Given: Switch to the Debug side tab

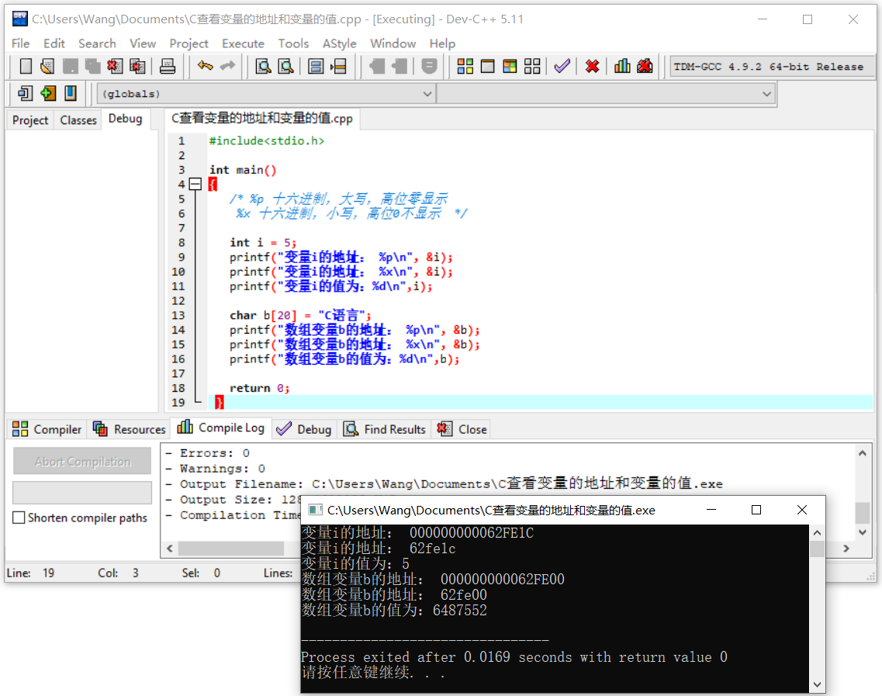Looking at the screenshot, I should click(x=126, y=119).
